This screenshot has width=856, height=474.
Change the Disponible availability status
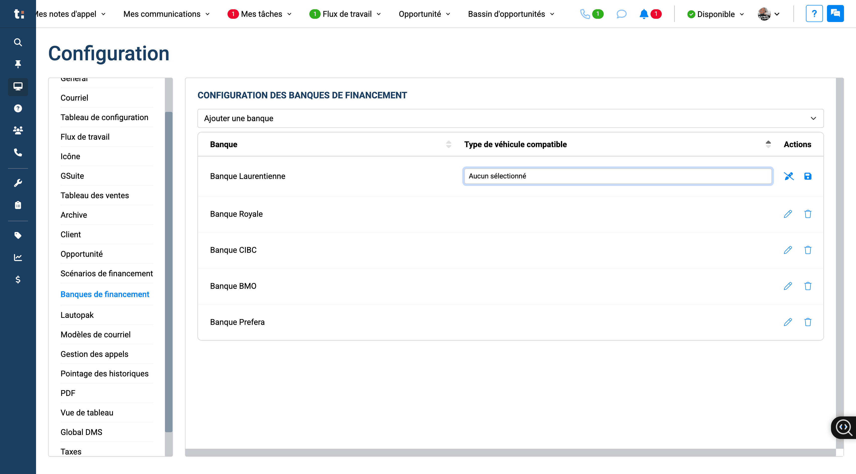click(715, 14)
